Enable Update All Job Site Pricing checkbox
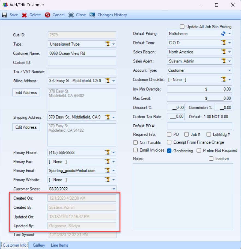 tap(182, 26)
